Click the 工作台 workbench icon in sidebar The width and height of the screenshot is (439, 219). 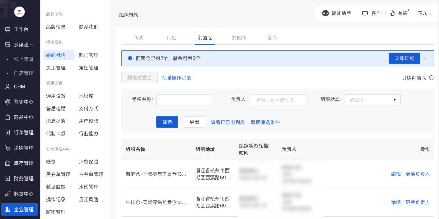click(8, 30)
